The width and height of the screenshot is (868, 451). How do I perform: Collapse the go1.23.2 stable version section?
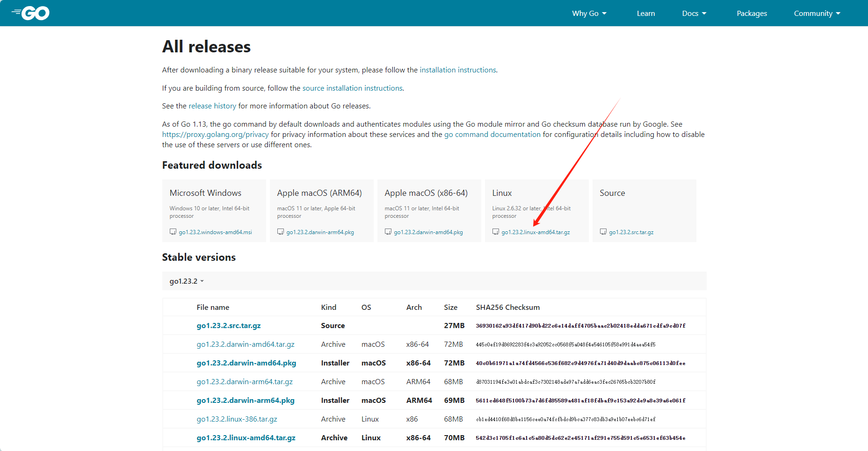[187, 281]
